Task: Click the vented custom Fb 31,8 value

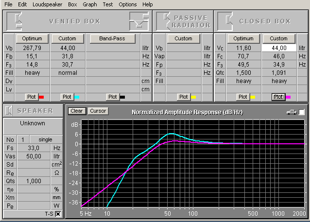Action: click(x=68, y=56)
